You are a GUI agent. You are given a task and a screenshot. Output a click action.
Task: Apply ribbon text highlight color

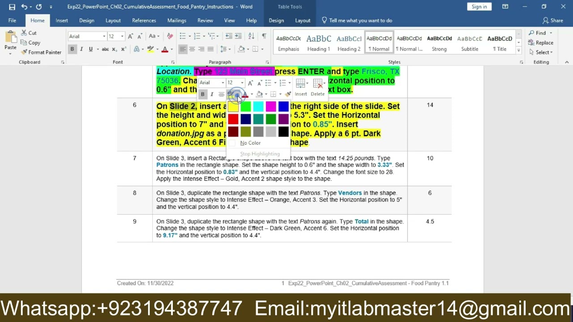tap(150, 49)
